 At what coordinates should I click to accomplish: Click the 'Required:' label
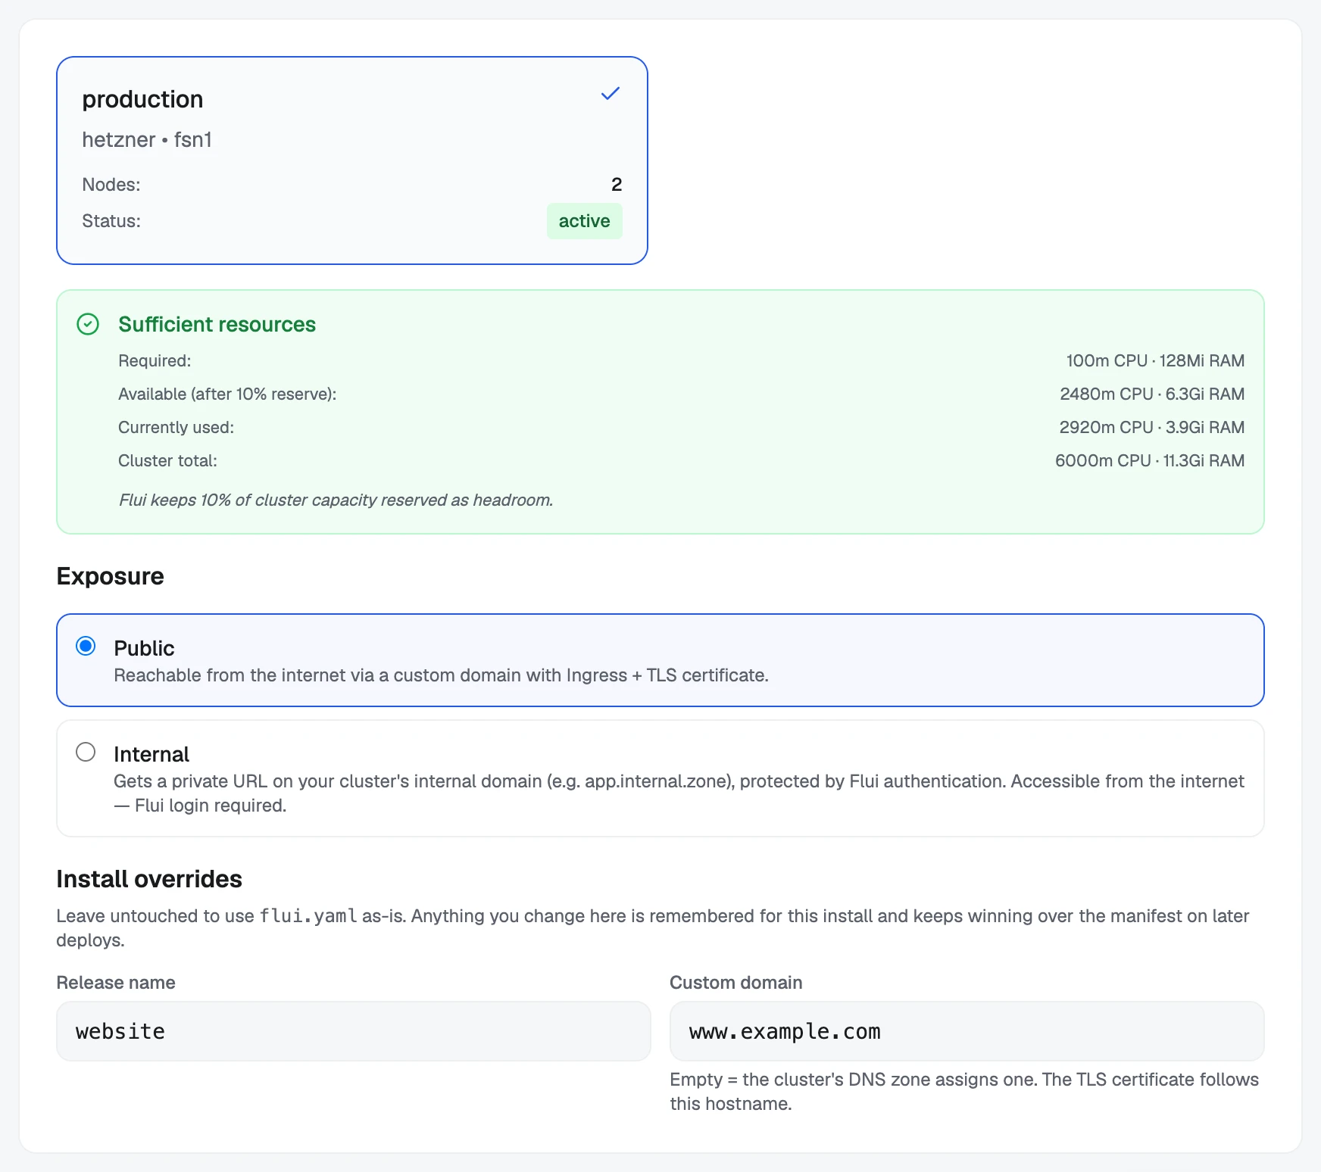point(155,361)
